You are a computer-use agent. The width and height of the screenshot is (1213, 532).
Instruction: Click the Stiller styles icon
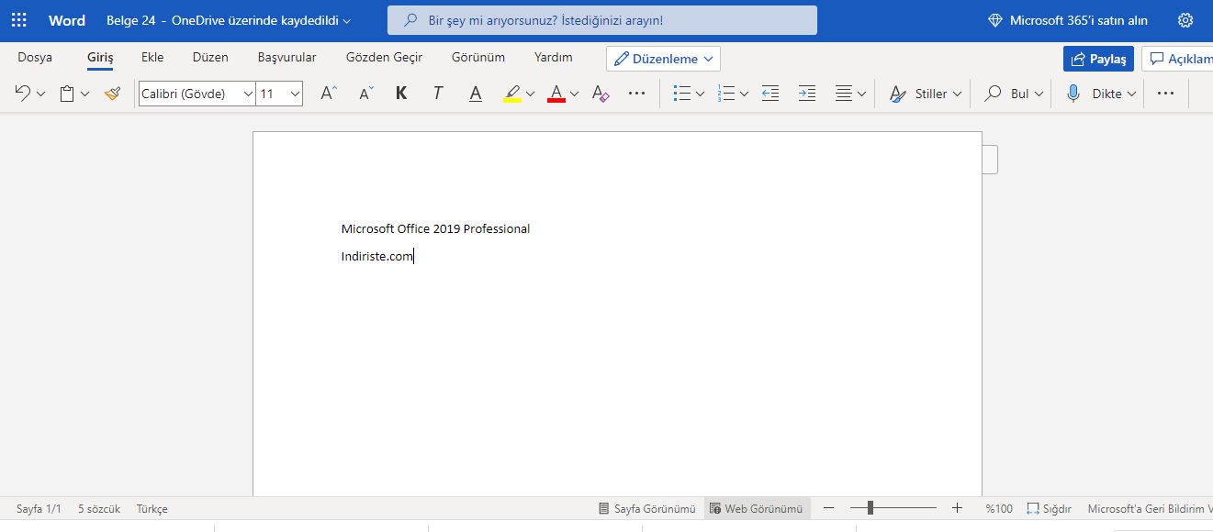point(898,94)
